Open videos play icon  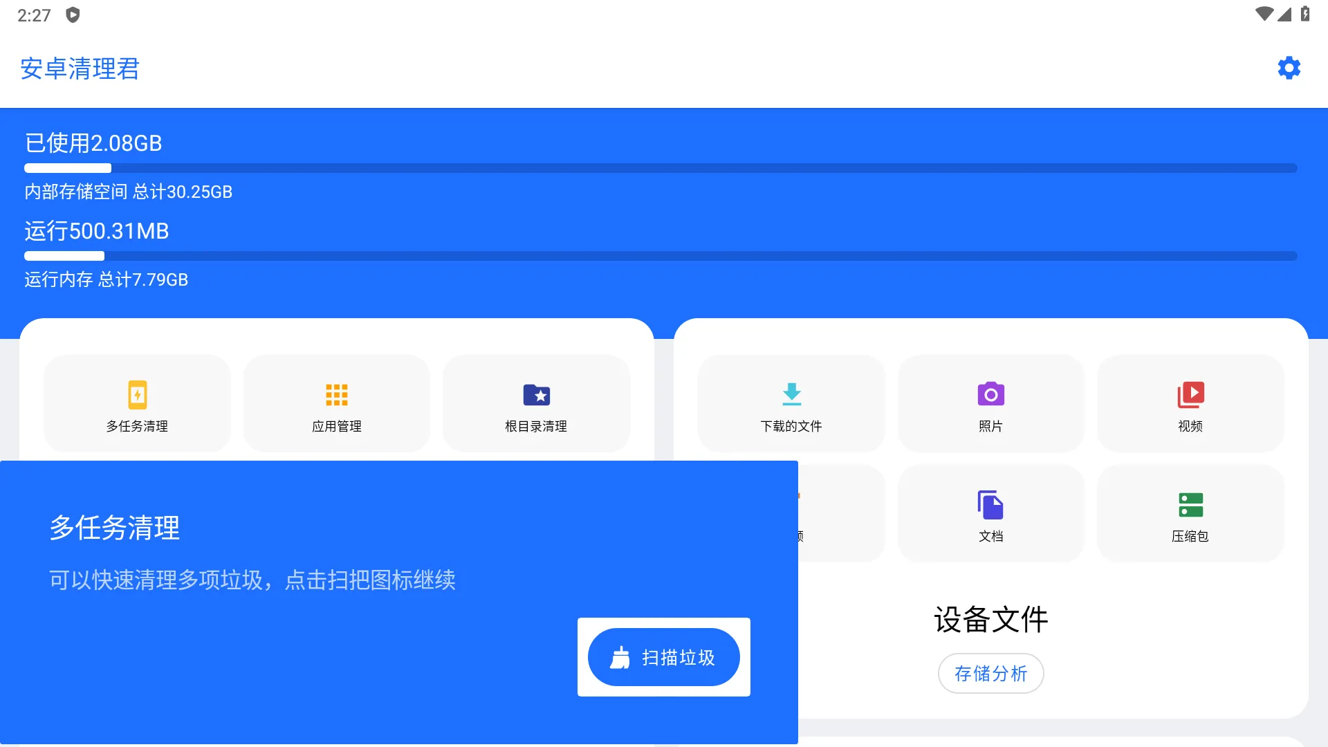click(1190, 395)
